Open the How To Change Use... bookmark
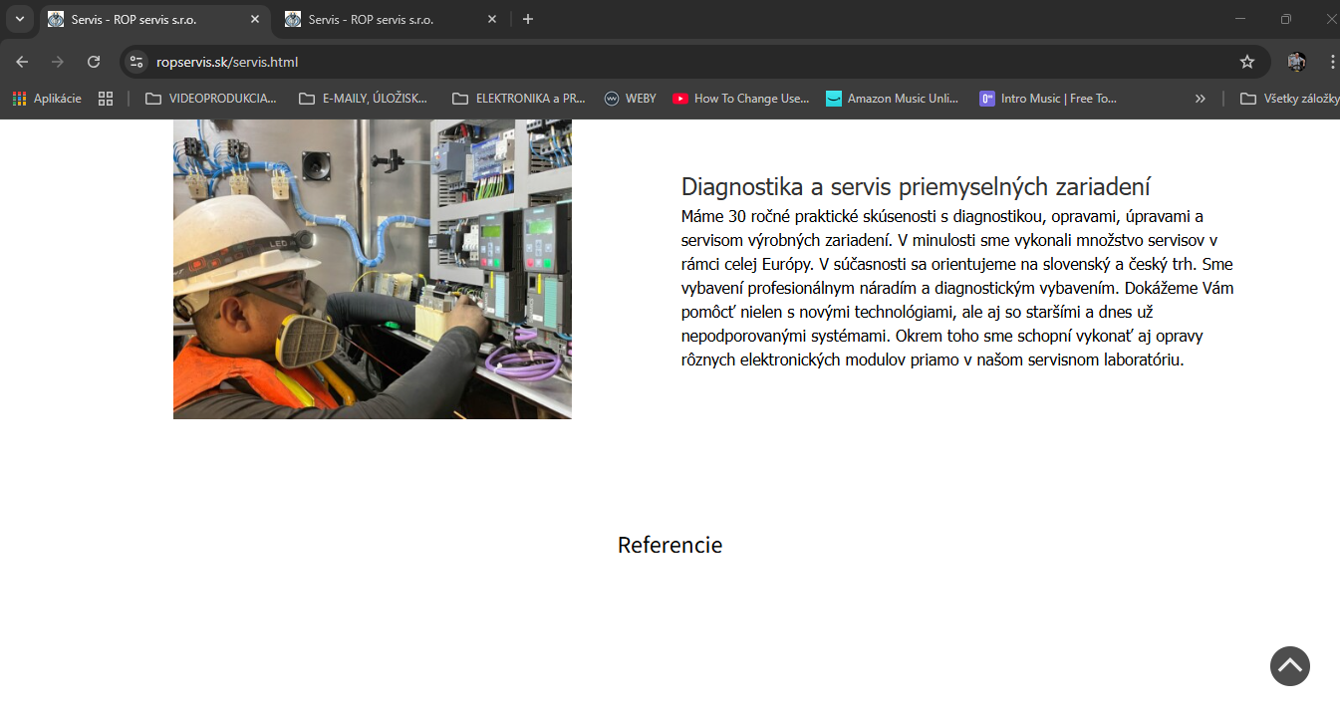Screen dimensions: 1340x716 pyautogui.click(x=740, y=99)
